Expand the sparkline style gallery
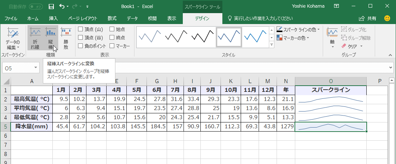The image size is (396, 164). [x=272, y=45]
